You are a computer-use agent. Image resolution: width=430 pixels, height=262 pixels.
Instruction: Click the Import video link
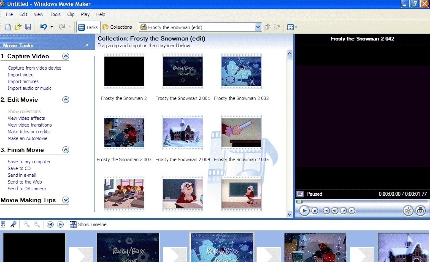[x=21, y=75]
